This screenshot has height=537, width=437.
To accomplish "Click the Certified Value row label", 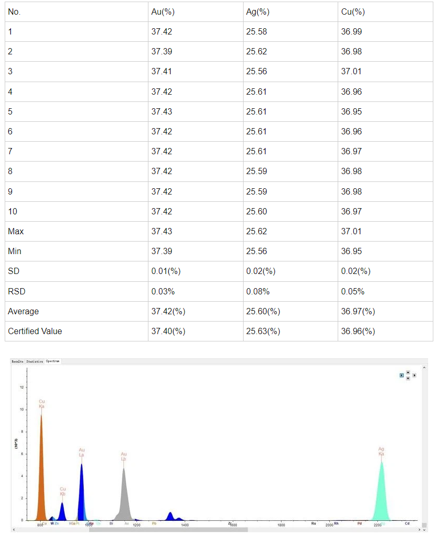I will tap(35, 331).
